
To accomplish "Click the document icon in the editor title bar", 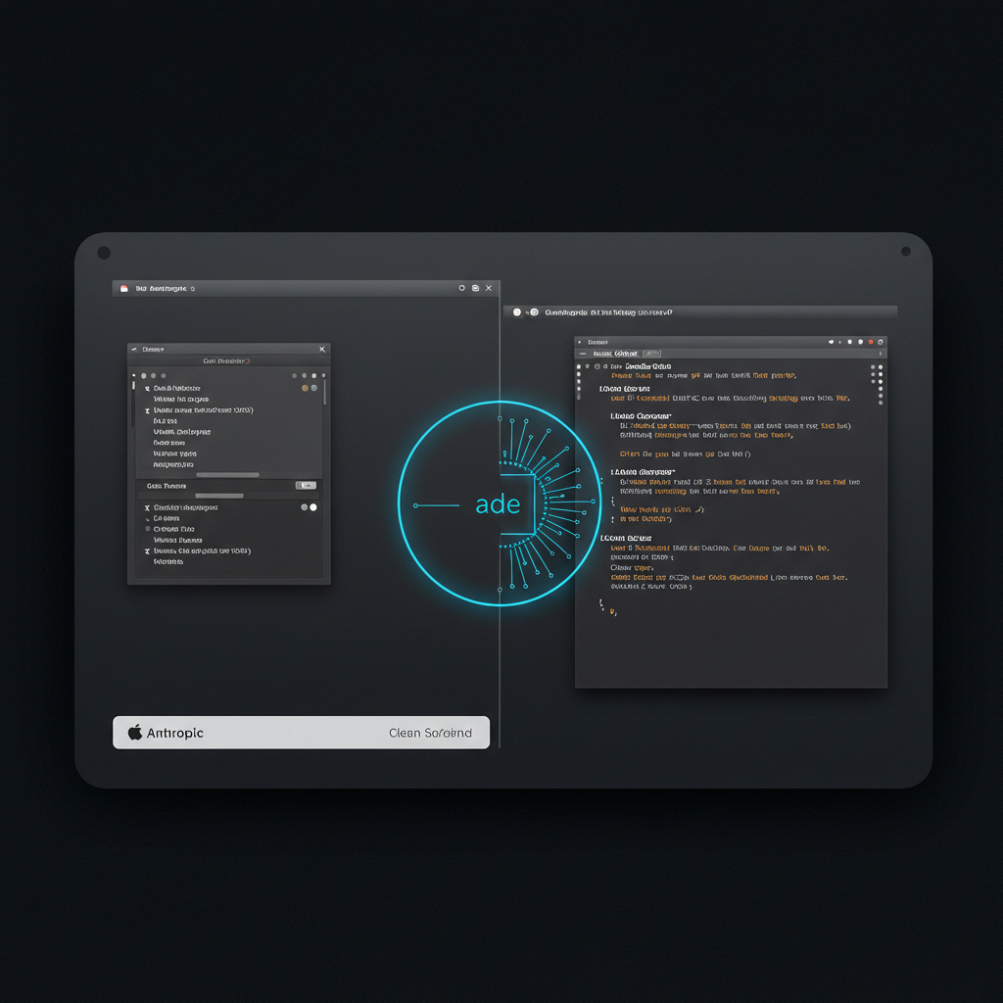I will point(579,343).
